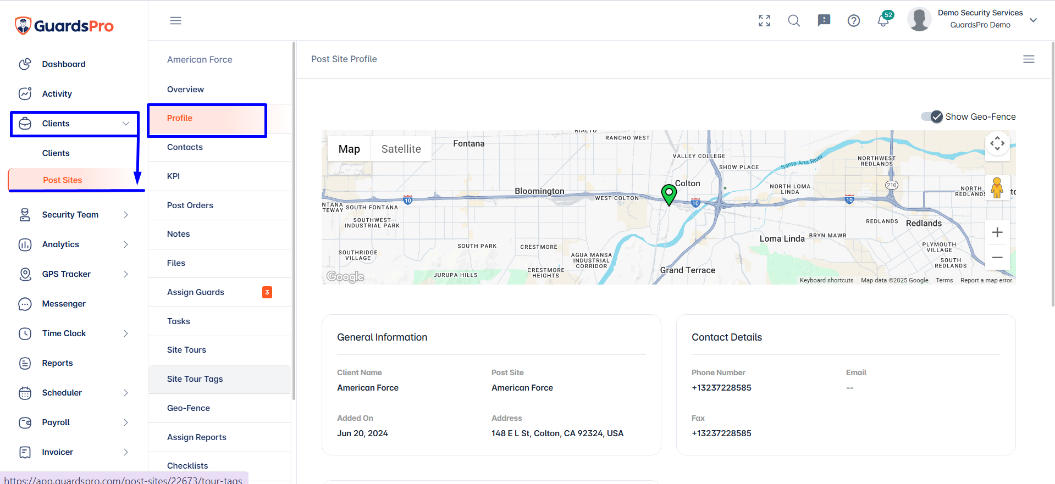Expand the Payroll submenu arrow

tap(126, 422)
